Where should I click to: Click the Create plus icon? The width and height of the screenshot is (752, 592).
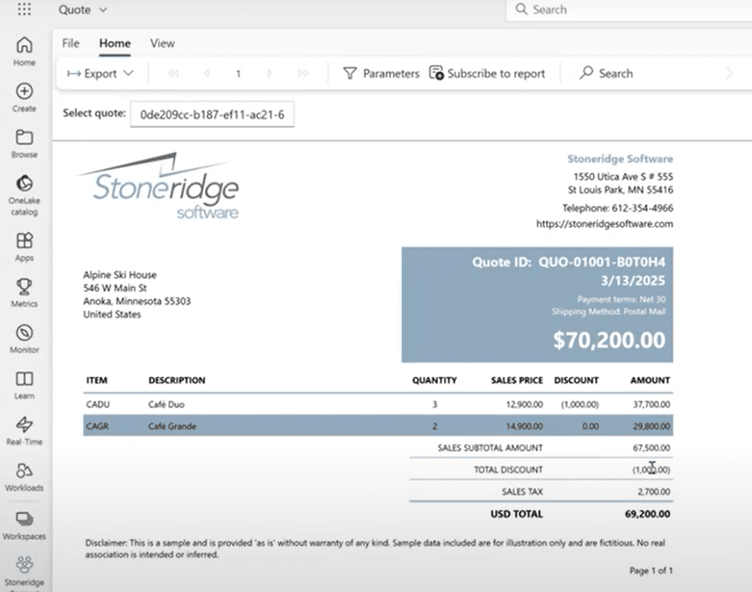click(24, 96)
